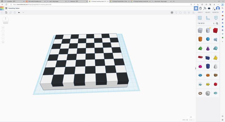Viewport: 225px width, 122px height.
Task: Select the green Roof shape
Action: (x=200, y=48)
